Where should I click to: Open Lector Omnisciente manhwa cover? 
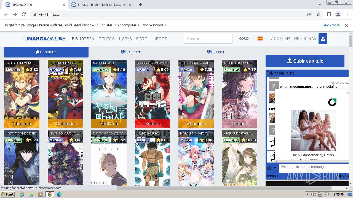(x=22, y=158)
